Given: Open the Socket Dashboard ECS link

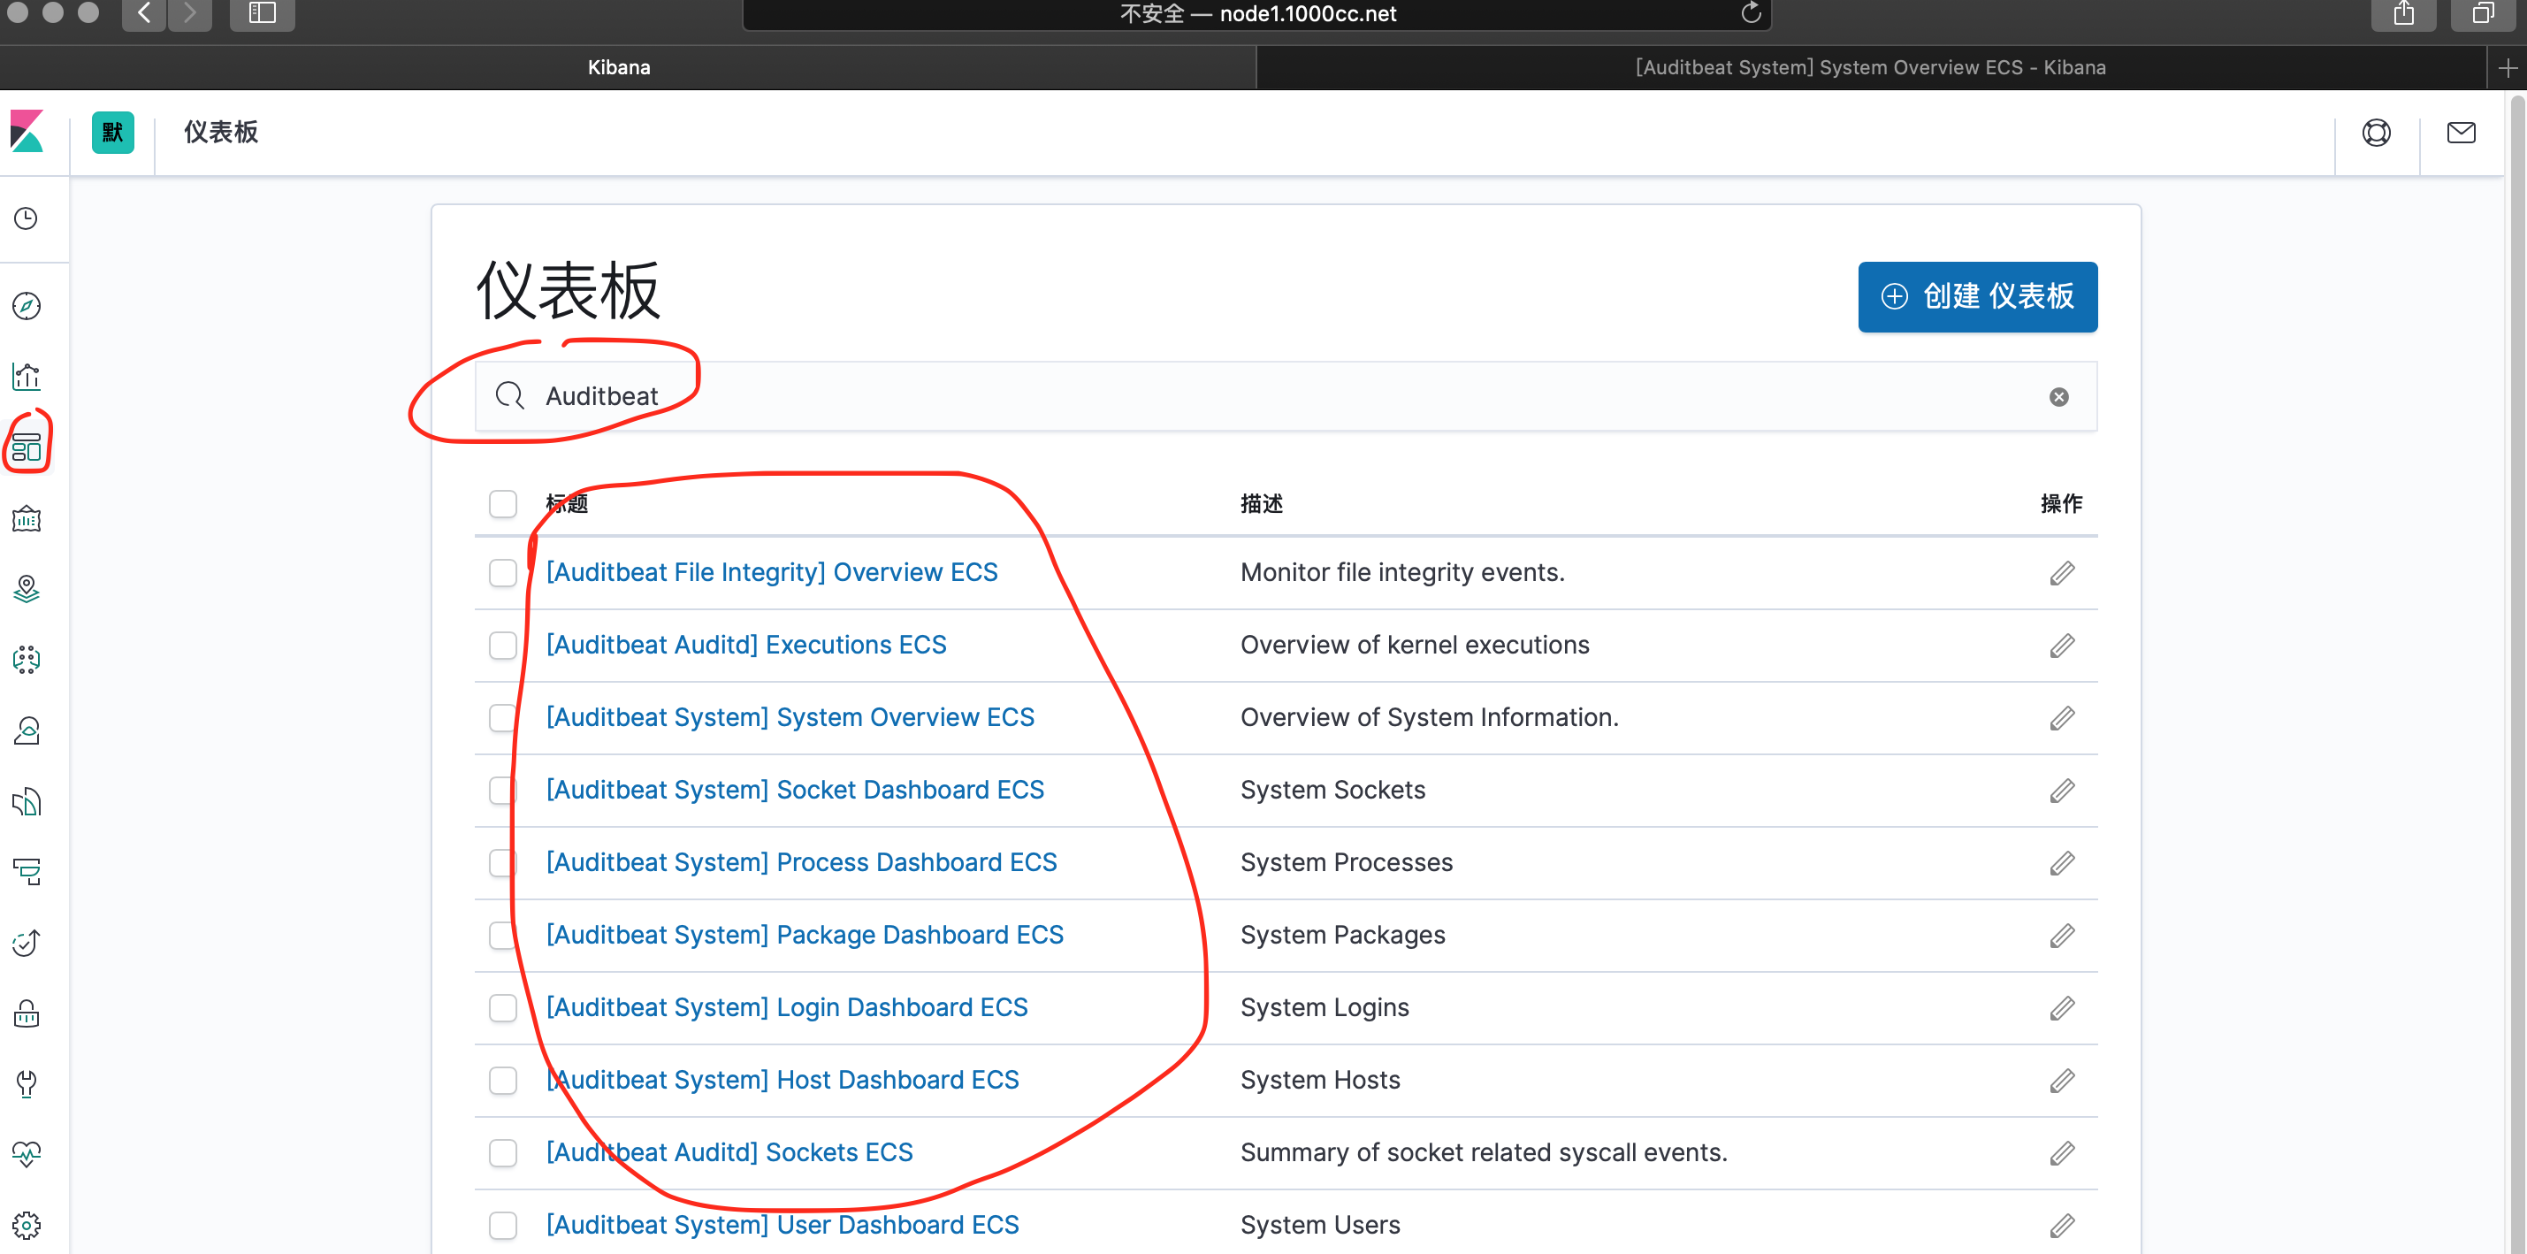Looking at the screenshot, I should pyautogui.click(x=794, y=790).
